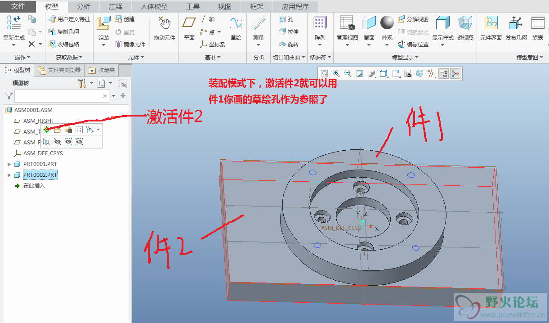
Task: Expand PRT0001.PRT tree node
Action: point(9,164)
